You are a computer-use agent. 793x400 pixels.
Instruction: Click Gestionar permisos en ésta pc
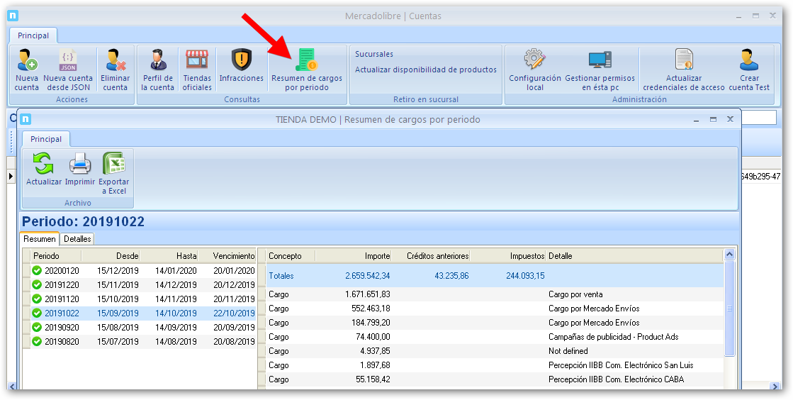[600, 61]
